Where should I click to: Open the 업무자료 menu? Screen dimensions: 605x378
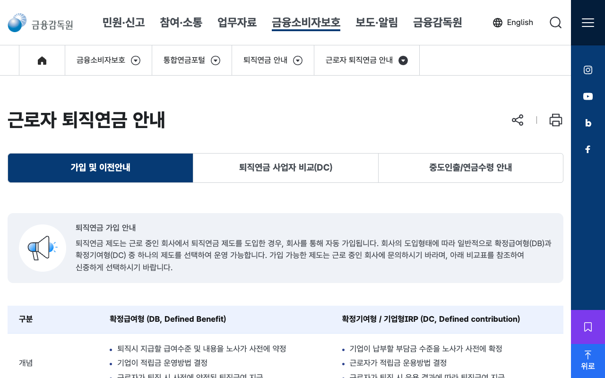237,23
